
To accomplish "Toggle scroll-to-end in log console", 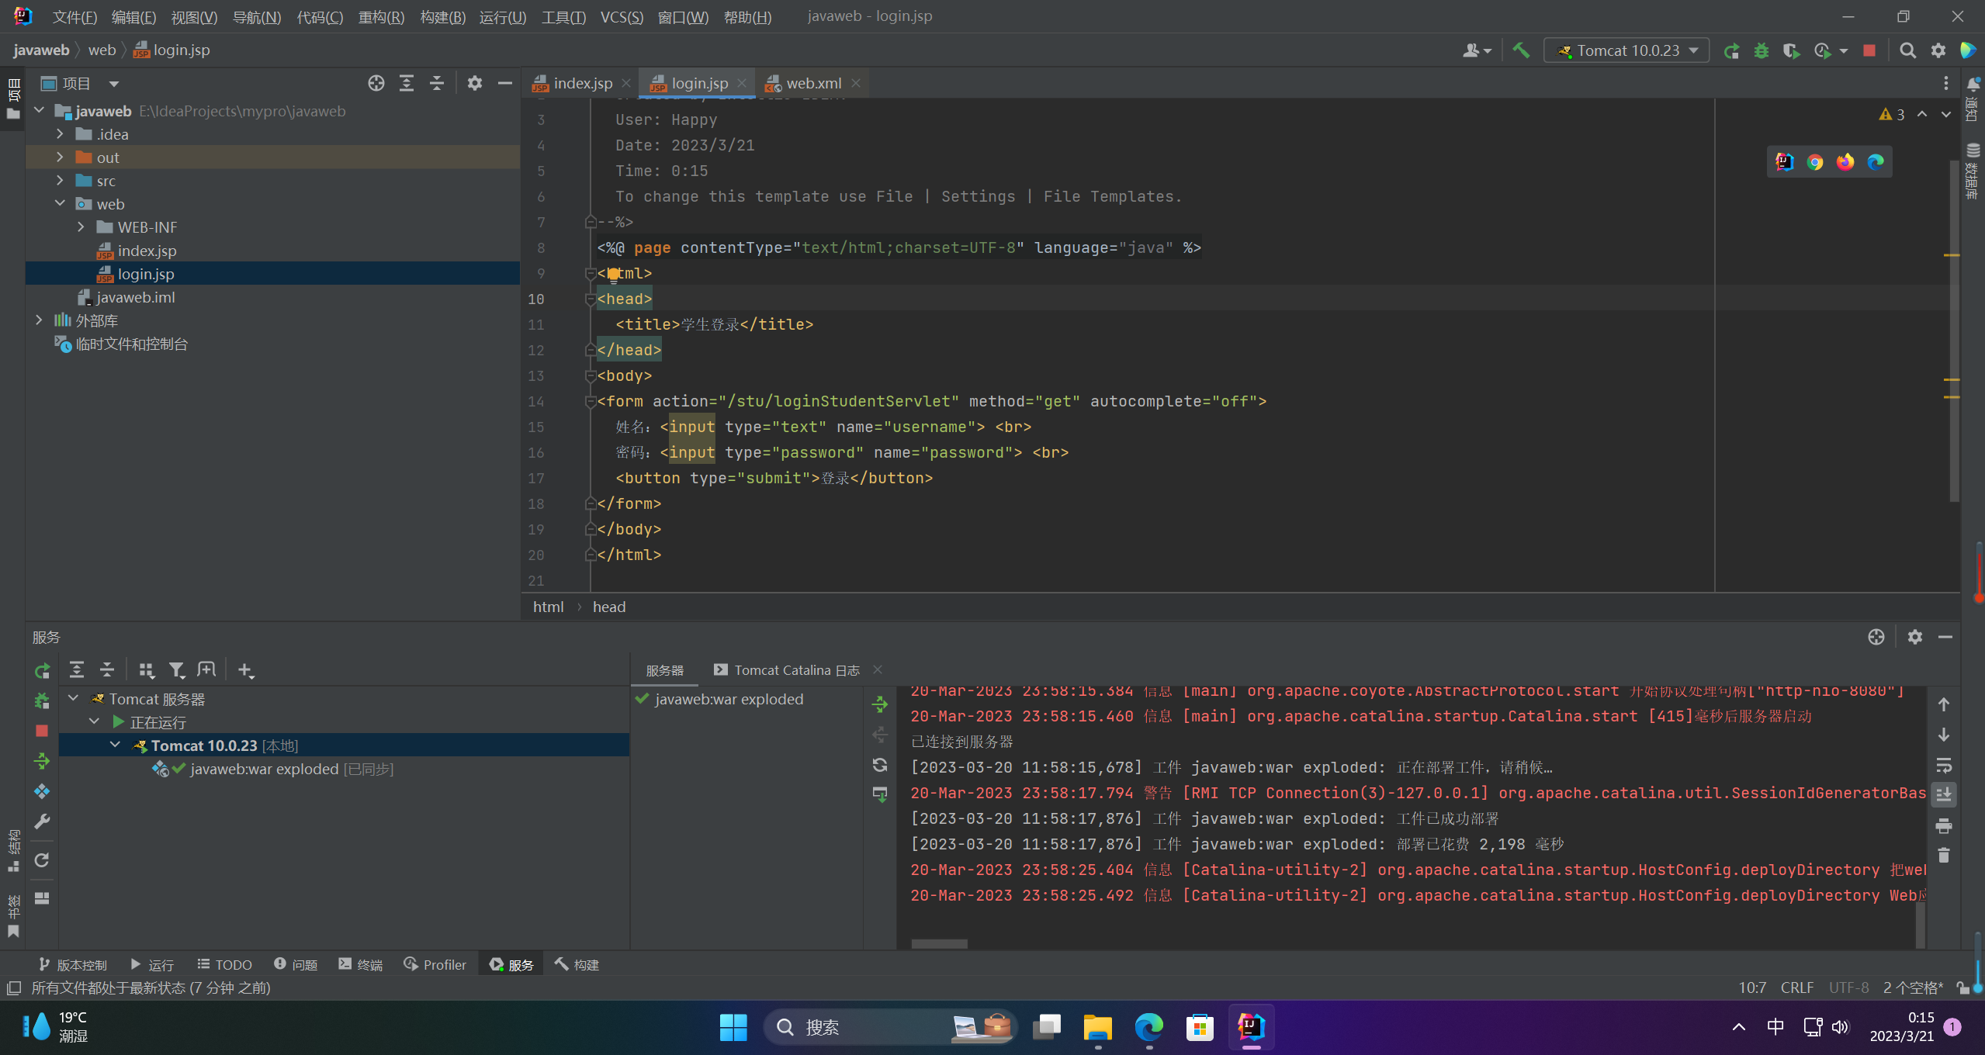I will click(1944, 794).
